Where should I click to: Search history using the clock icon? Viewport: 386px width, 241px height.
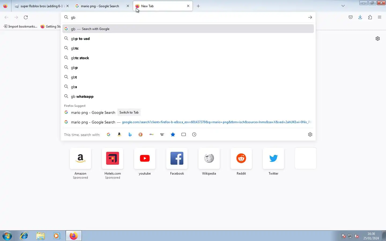click(x=194, y=134)
